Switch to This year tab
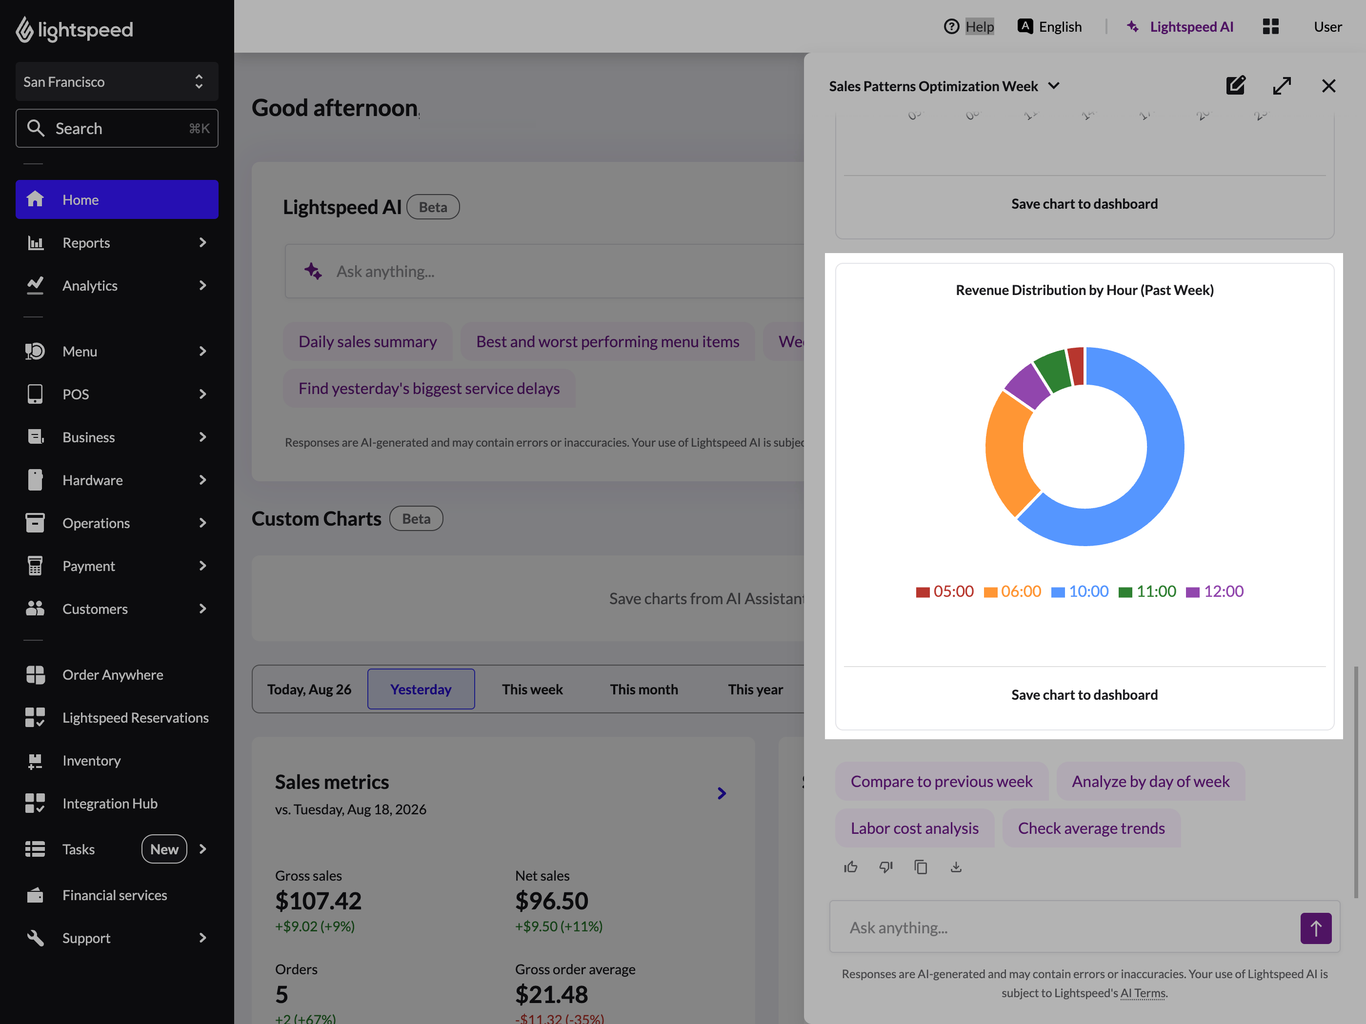1366x1024 pixels. [755, 689]
